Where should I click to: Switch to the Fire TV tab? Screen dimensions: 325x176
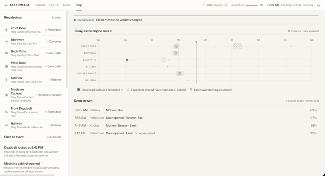point(54,5)
